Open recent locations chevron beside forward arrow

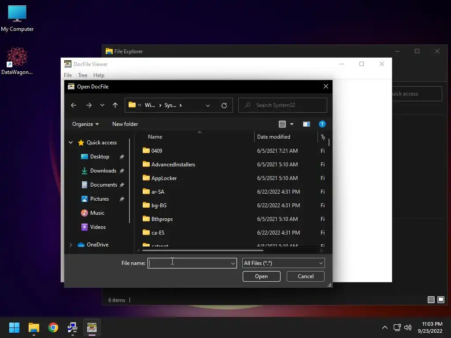pyautogui.click(x=102, y=105)
